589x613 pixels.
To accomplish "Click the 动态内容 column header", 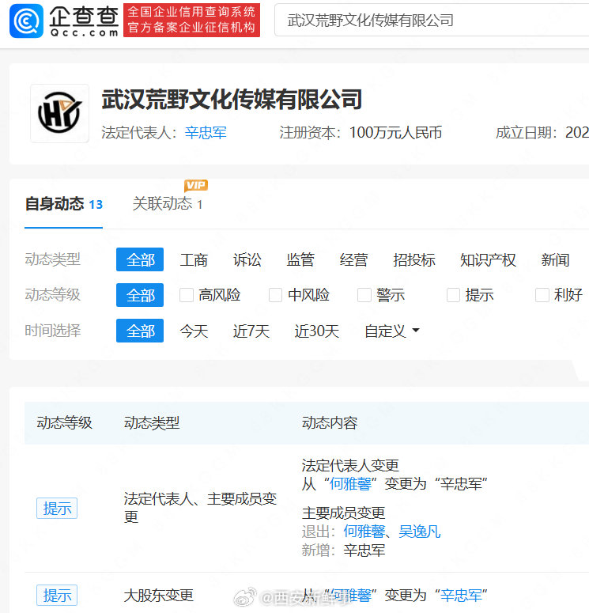I will pos(330,422).
